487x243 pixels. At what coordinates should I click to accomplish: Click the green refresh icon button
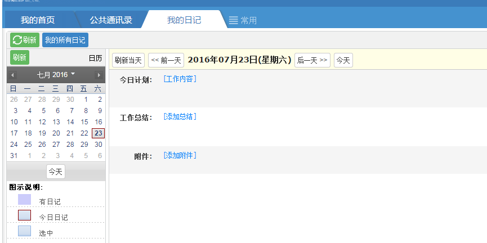[24, 40]
